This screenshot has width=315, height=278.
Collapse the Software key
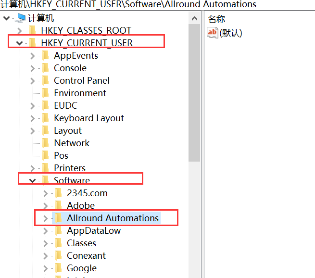(32, 180)
